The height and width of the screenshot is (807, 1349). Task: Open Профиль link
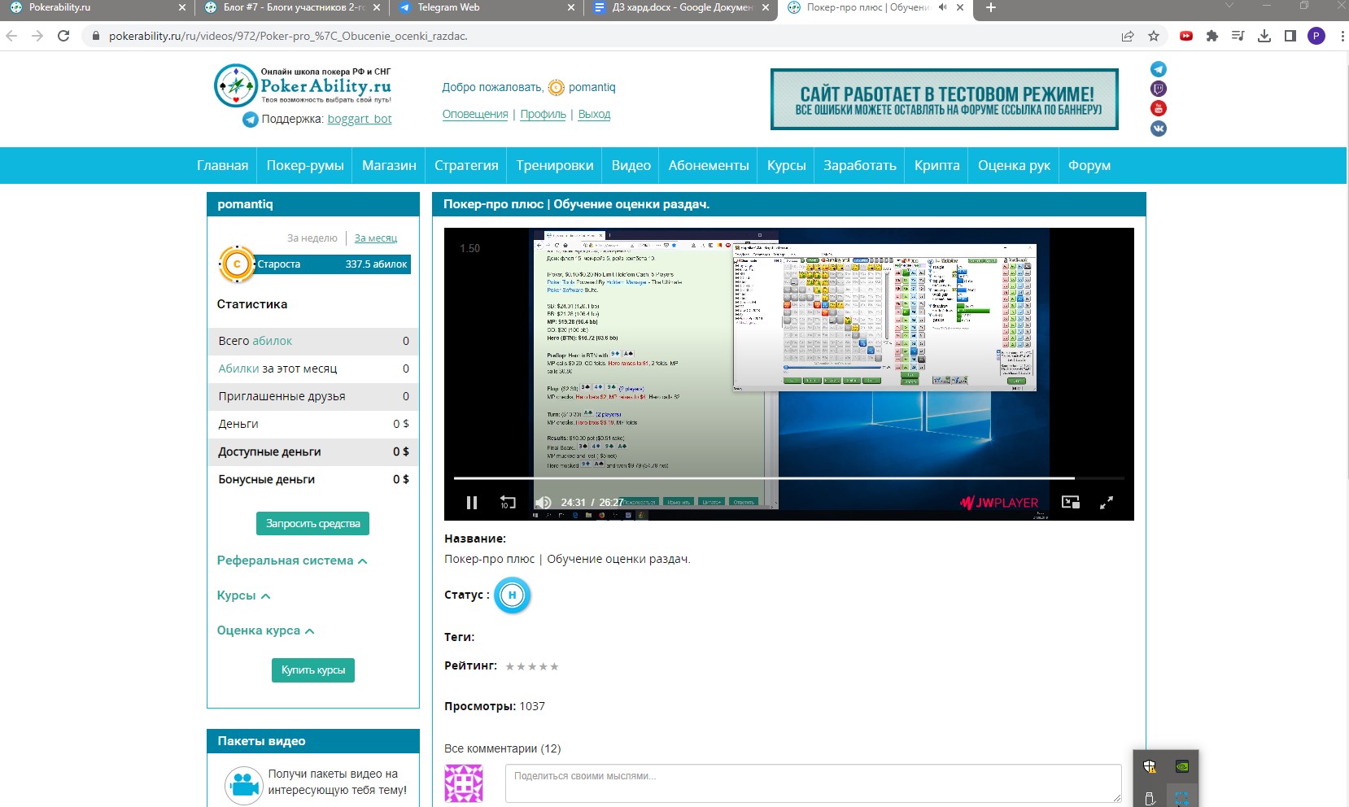tap(543, 114)
